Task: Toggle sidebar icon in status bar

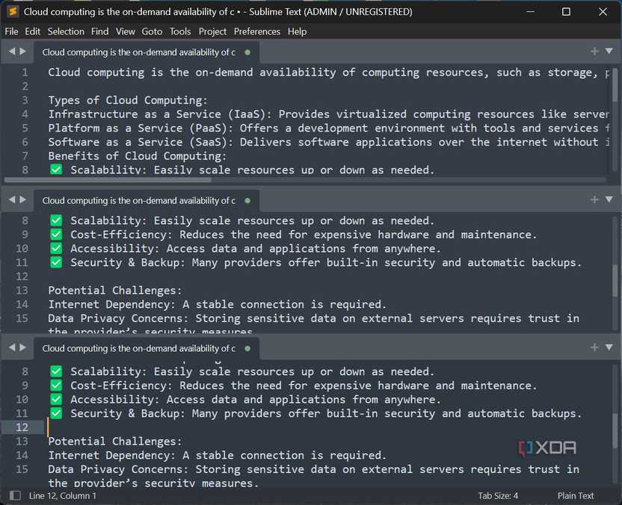Action: 15,495
